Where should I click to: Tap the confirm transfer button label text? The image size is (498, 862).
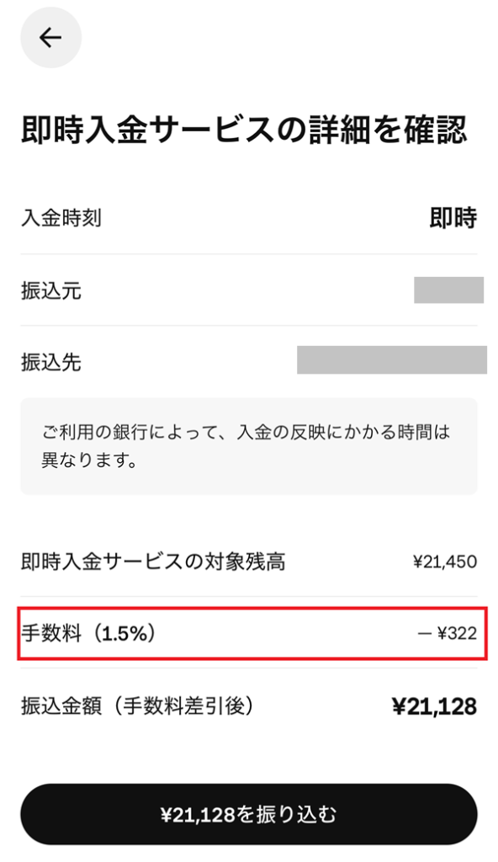point(248,813)
